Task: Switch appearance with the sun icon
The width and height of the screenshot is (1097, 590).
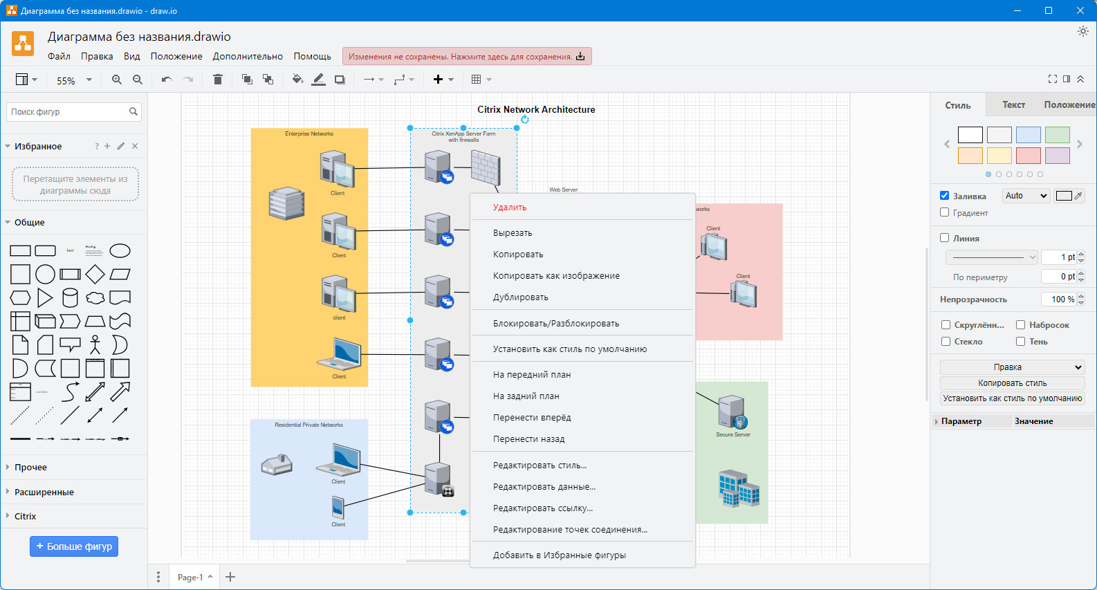Action: click(1083, 31)
